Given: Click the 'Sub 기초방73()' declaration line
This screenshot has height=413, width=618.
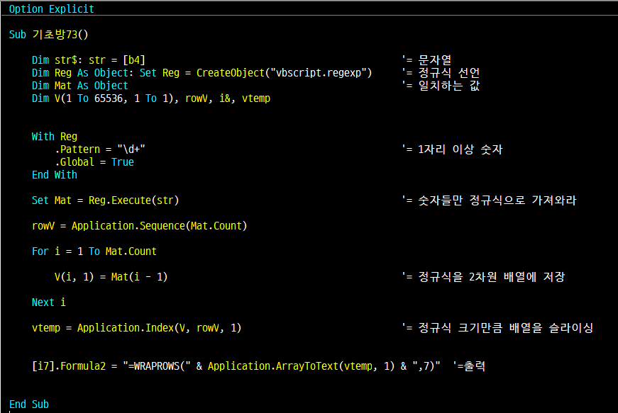Looking at the screenshot, I should (48, 35).
